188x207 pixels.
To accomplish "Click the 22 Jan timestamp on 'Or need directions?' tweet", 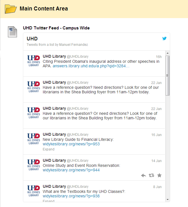I will pos(156,109).
